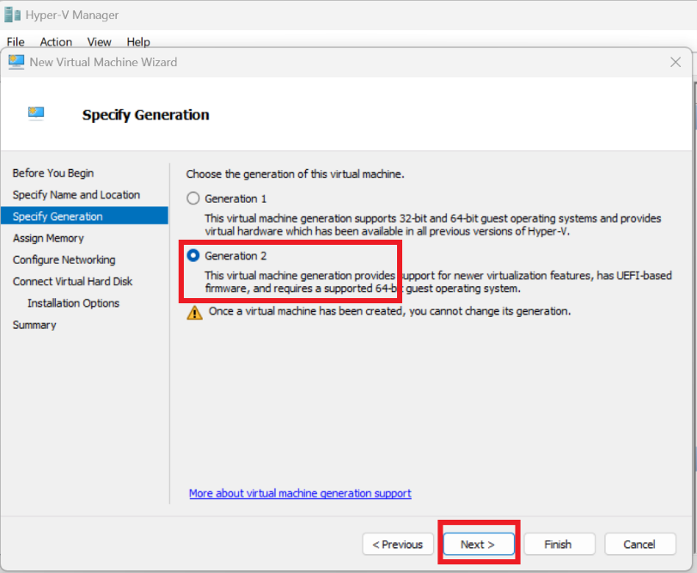Go to the Before You Begin step
The image size is (697, 573).
pos(53,174)
